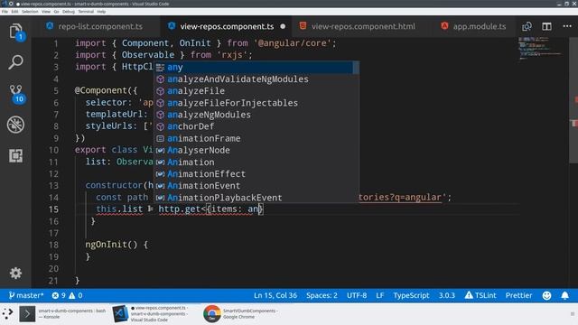Open the Manage gear icon
The height and width of the screenshot is (325, 578).
click(x=15, y=273)
